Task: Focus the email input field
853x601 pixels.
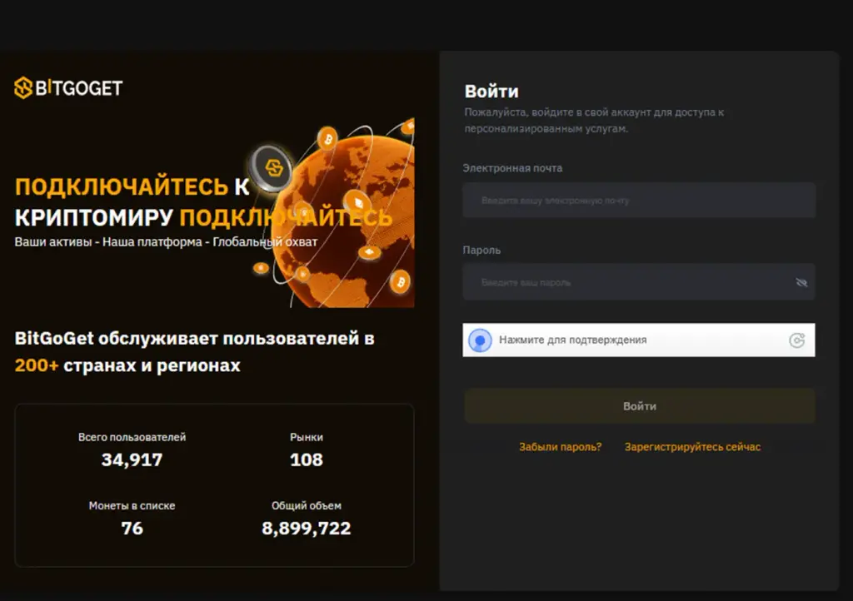Action: pos(639,201)
